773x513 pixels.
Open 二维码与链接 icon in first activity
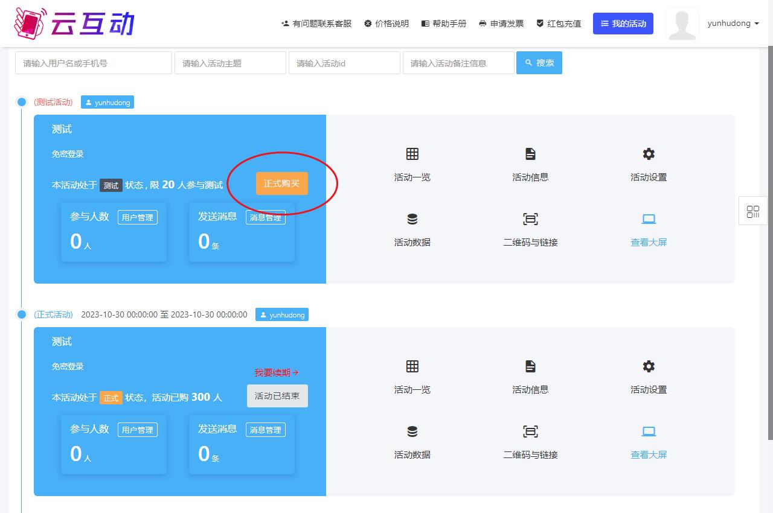[x=530, y=219]
